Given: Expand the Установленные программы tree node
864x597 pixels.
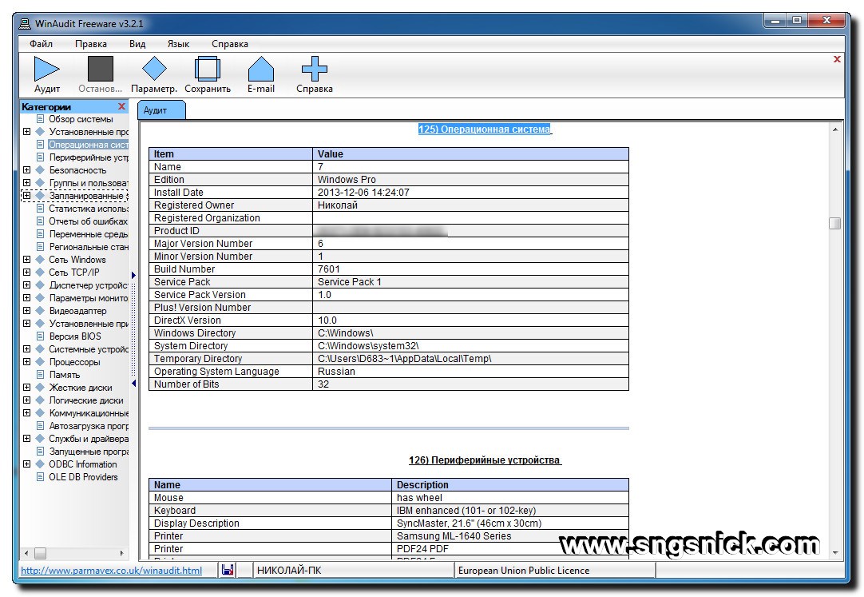Looking at the screenshot, I should (x=26, y=132).
